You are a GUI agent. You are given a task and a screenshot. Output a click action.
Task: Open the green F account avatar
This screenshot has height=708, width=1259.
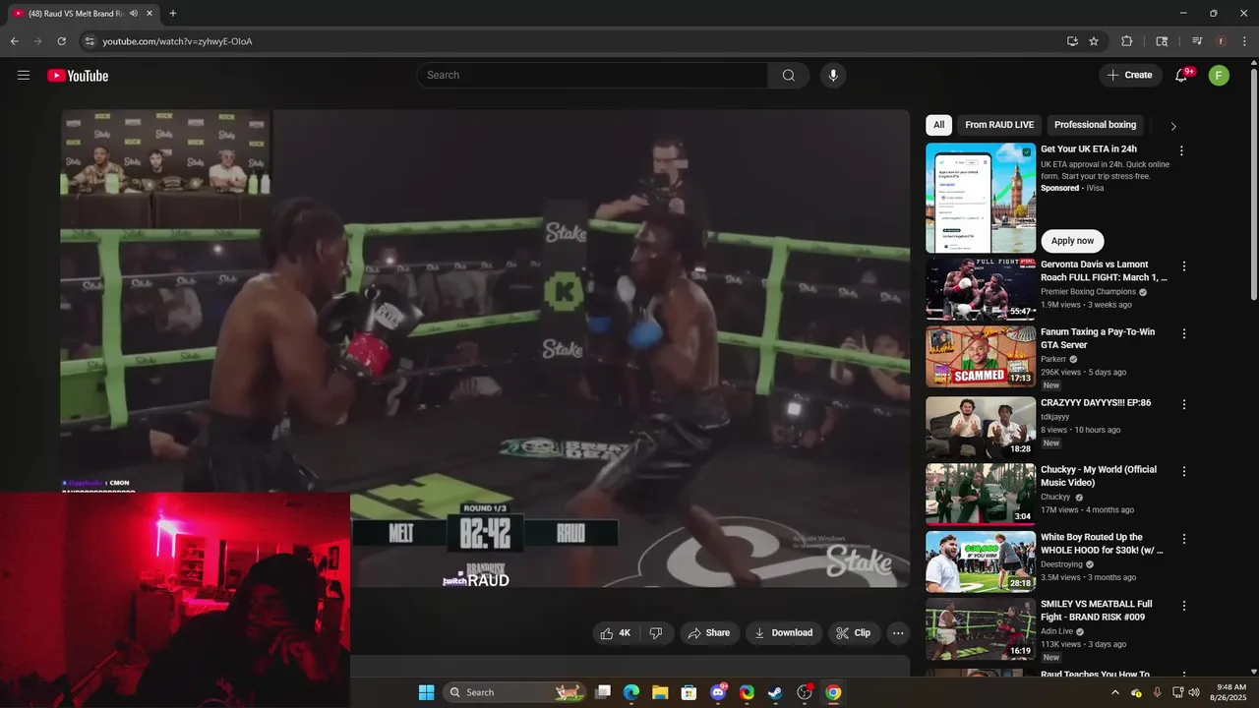point(1219,76)
